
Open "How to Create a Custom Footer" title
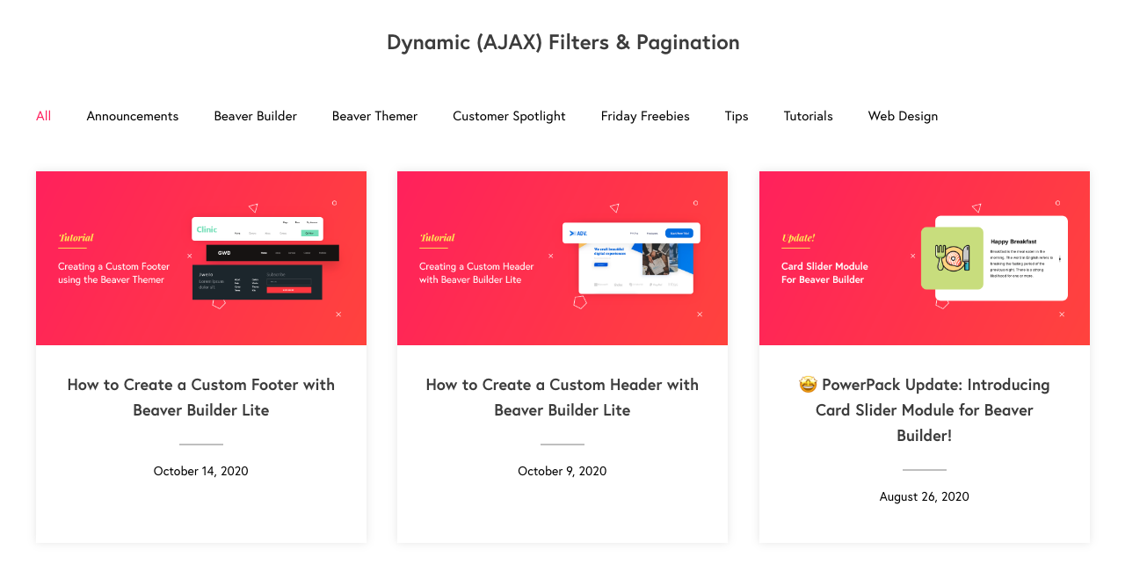(201, 397)
